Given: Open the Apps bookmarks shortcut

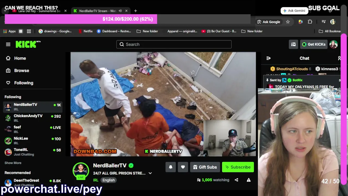Looking at the screenshot, I should tap(10, 31).
